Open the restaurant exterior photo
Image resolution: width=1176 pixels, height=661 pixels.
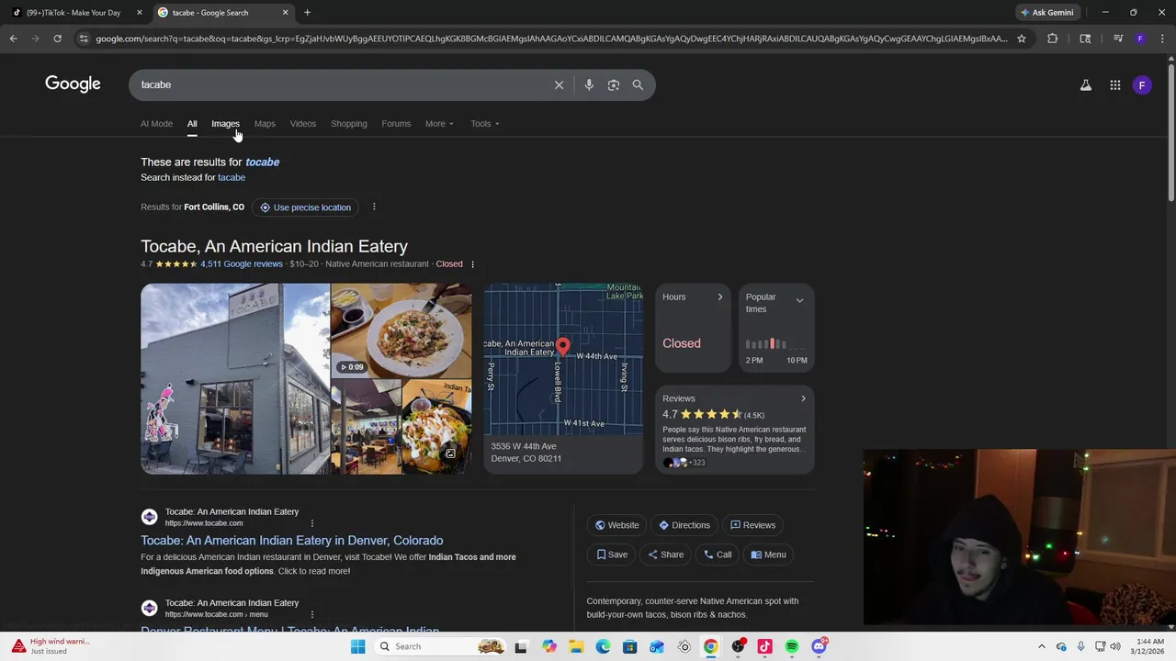[234, 378]
